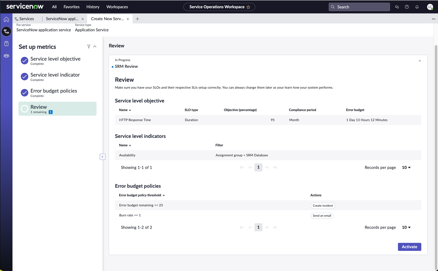Click the 'Error budget remaining <= 25' row
Screen dimensions: 438x271
click(268, 205)
